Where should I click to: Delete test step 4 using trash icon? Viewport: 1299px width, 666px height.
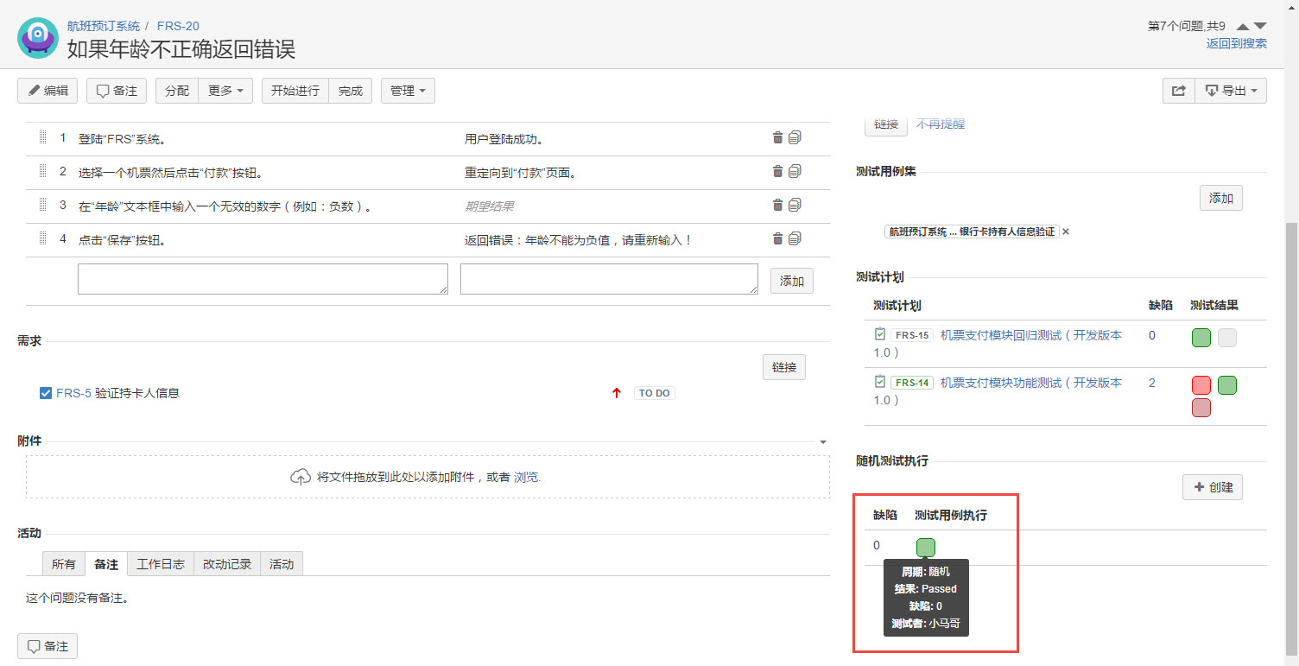click(777, 238)
